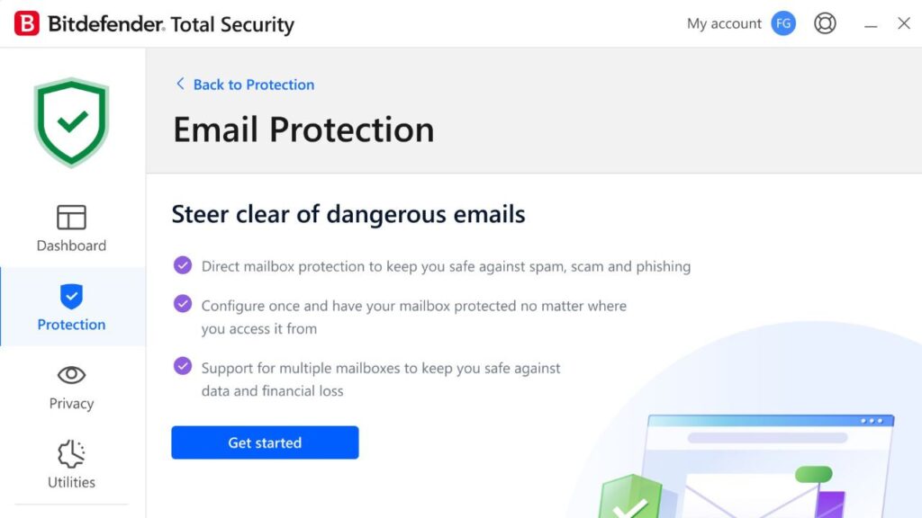Click the Protection shield icon in sidebar
Viewport: 922px width, 518px height.
[71, 296]
